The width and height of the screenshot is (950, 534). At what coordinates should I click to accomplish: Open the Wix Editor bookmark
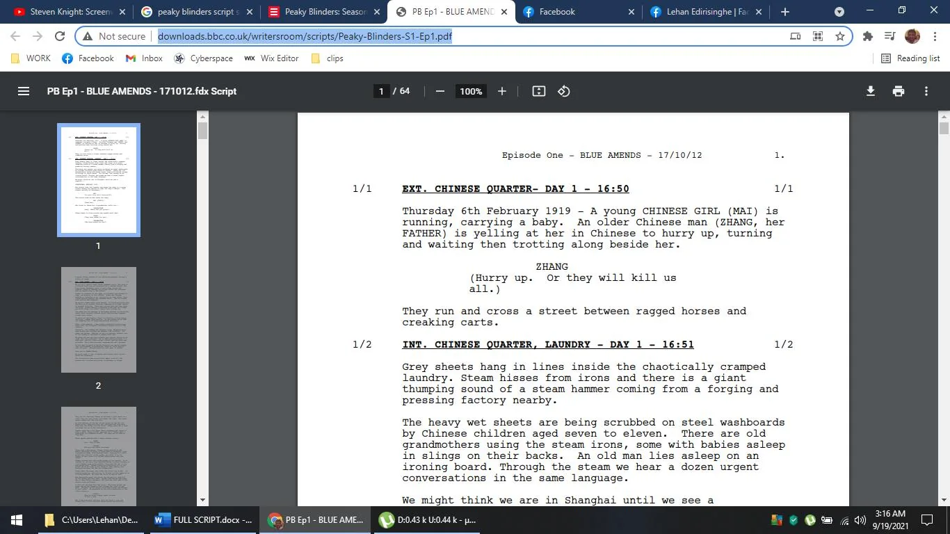(271, 58)
